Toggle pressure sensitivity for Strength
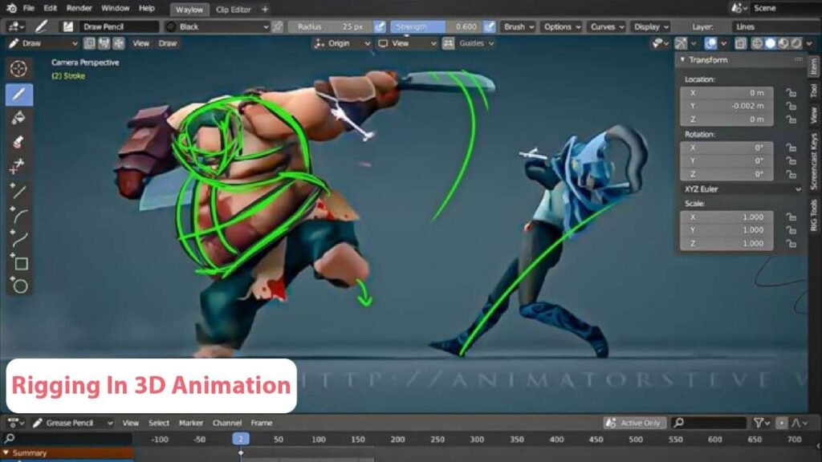Image resolution: width=822 pixels, height=462 pixels. tap(489, 26)
